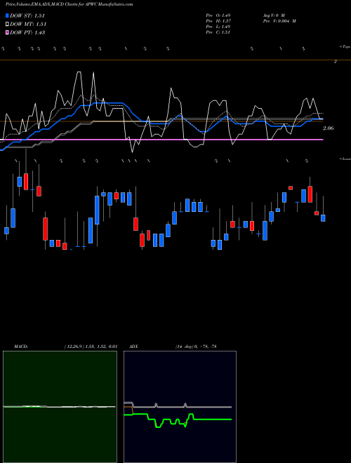
Task: Click the 'Pre H: 1.57' value
Action: tap(218, 21)
